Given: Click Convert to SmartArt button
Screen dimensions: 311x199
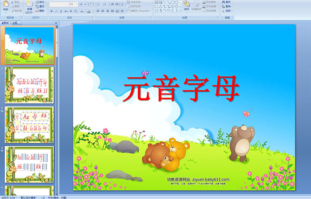Looking at the screenshot, I should click(x=140, y=11).
